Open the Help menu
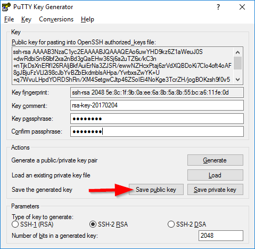Screen dimensions: 255x249 [x=87, y=19]
